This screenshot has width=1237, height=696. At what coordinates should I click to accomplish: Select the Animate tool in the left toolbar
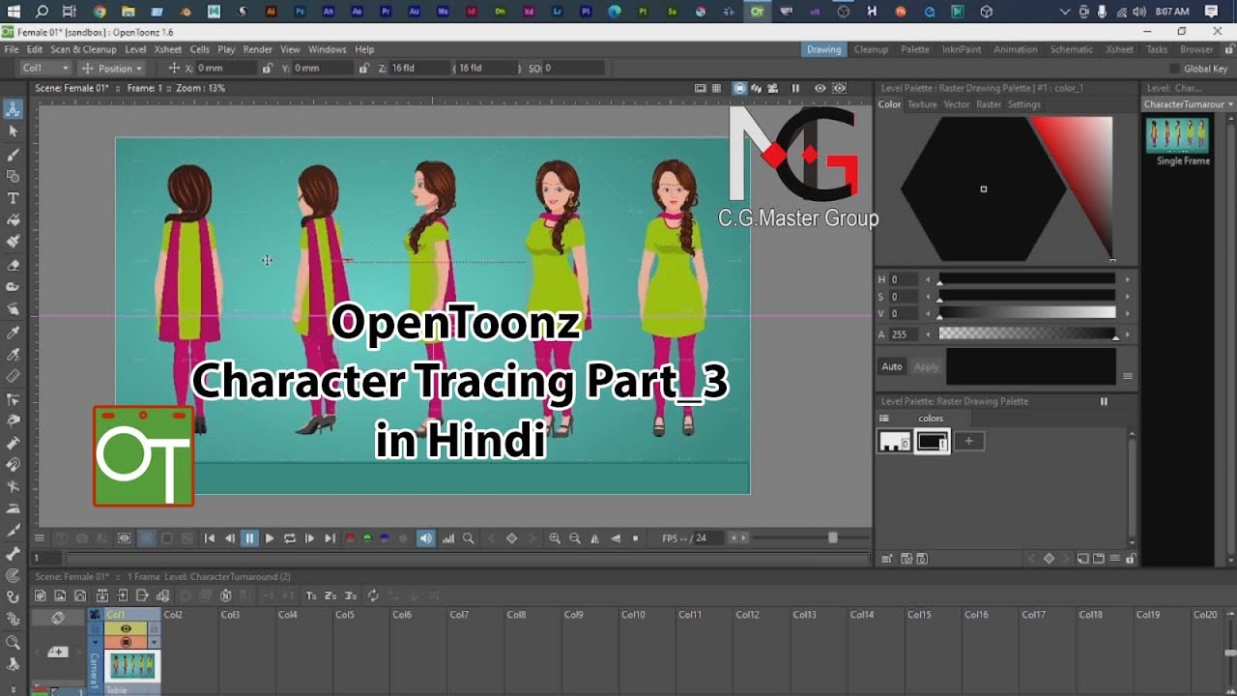(14, 109)
